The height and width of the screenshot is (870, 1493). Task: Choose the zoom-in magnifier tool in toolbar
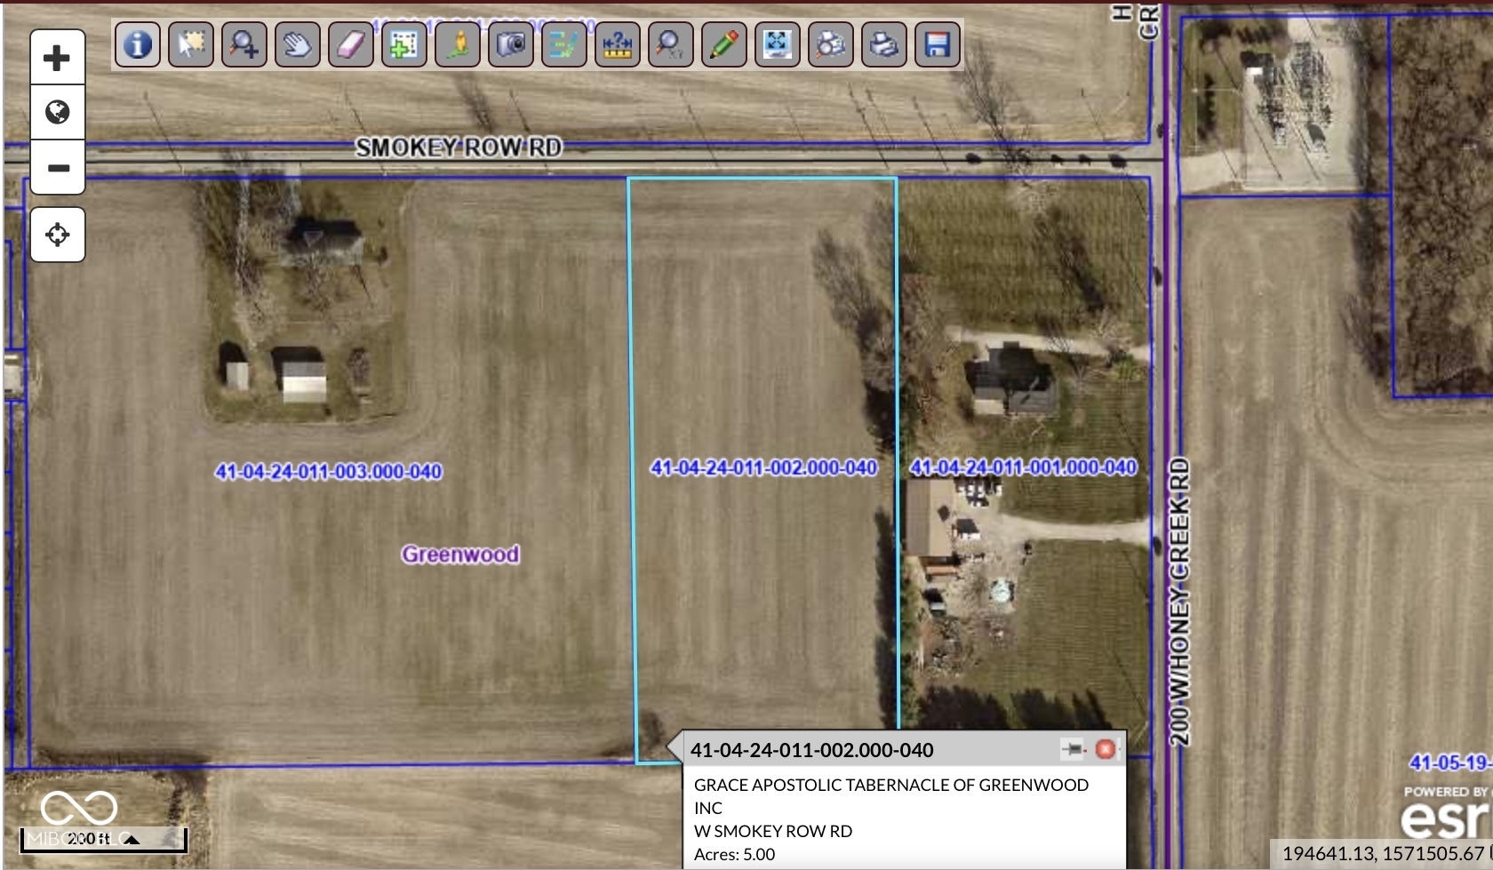(244, 44)
